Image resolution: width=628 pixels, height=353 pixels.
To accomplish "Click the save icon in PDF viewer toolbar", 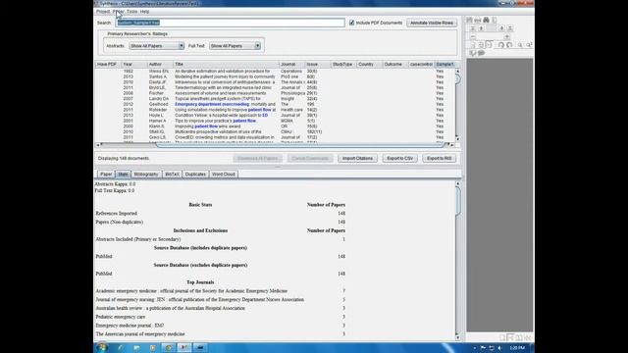I will click(x=469, y=20).
